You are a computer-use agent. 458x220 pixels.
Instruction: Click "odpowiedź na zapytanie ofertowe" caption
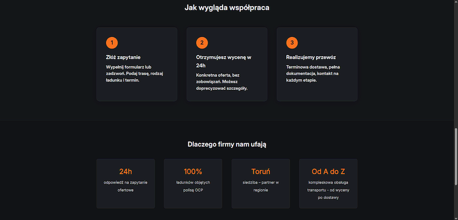pyautogui.click(x=125, y=187)
